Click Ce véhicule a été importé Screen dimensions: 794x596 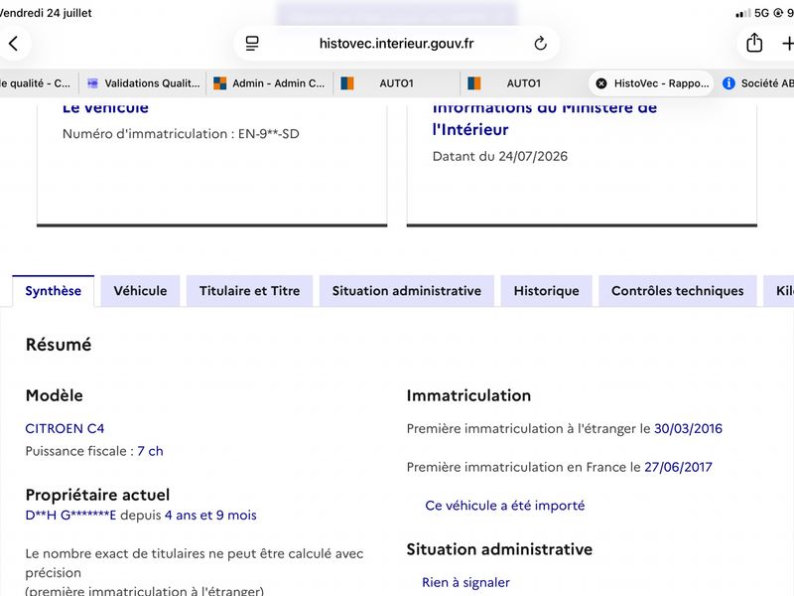coord(505,506)
